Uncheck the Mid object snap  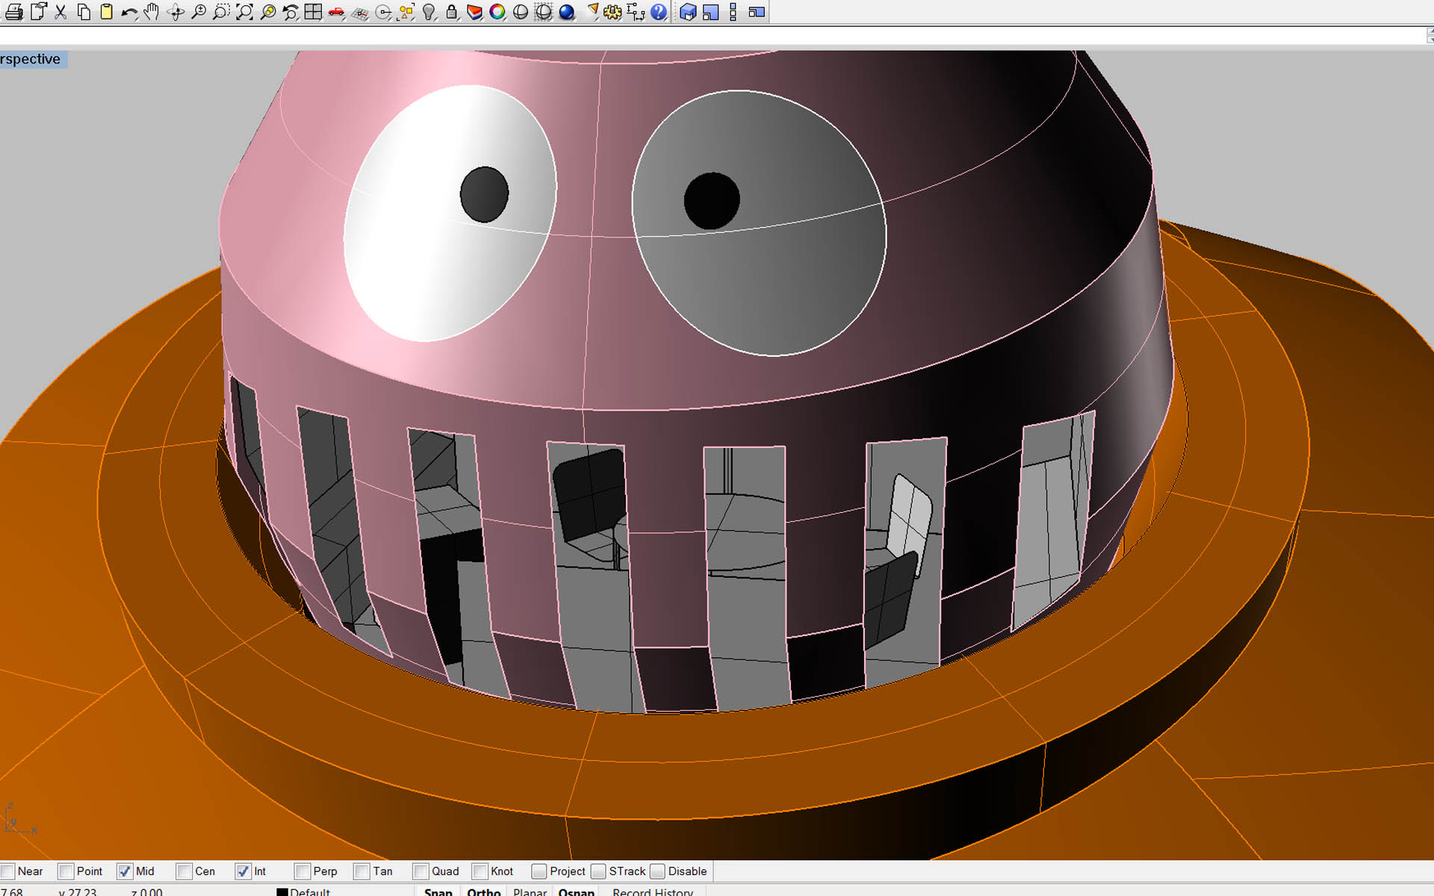point(125,871)
